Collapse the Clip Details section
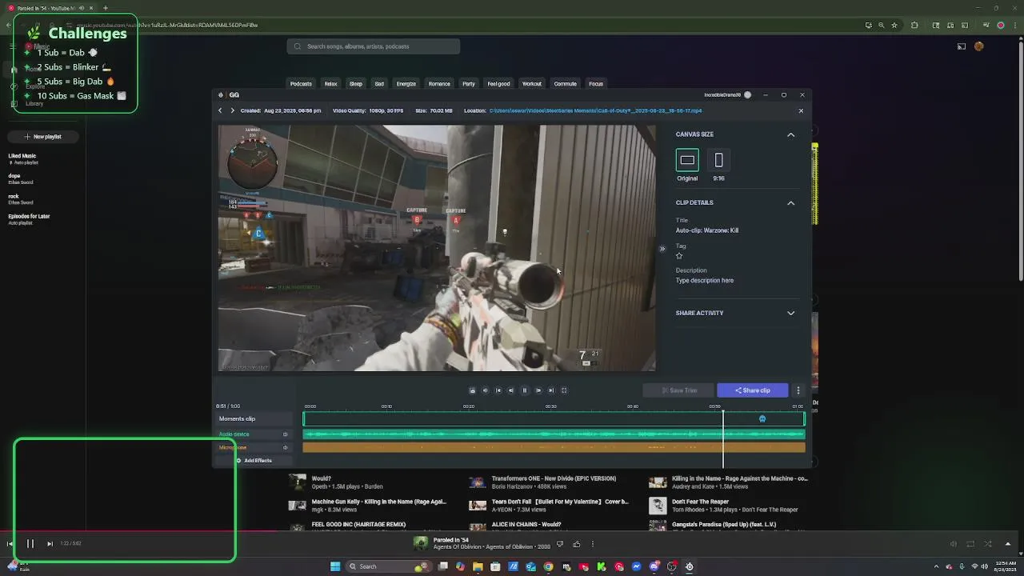Viewport: 1024px width, 576px height. [x=790, y=202]
